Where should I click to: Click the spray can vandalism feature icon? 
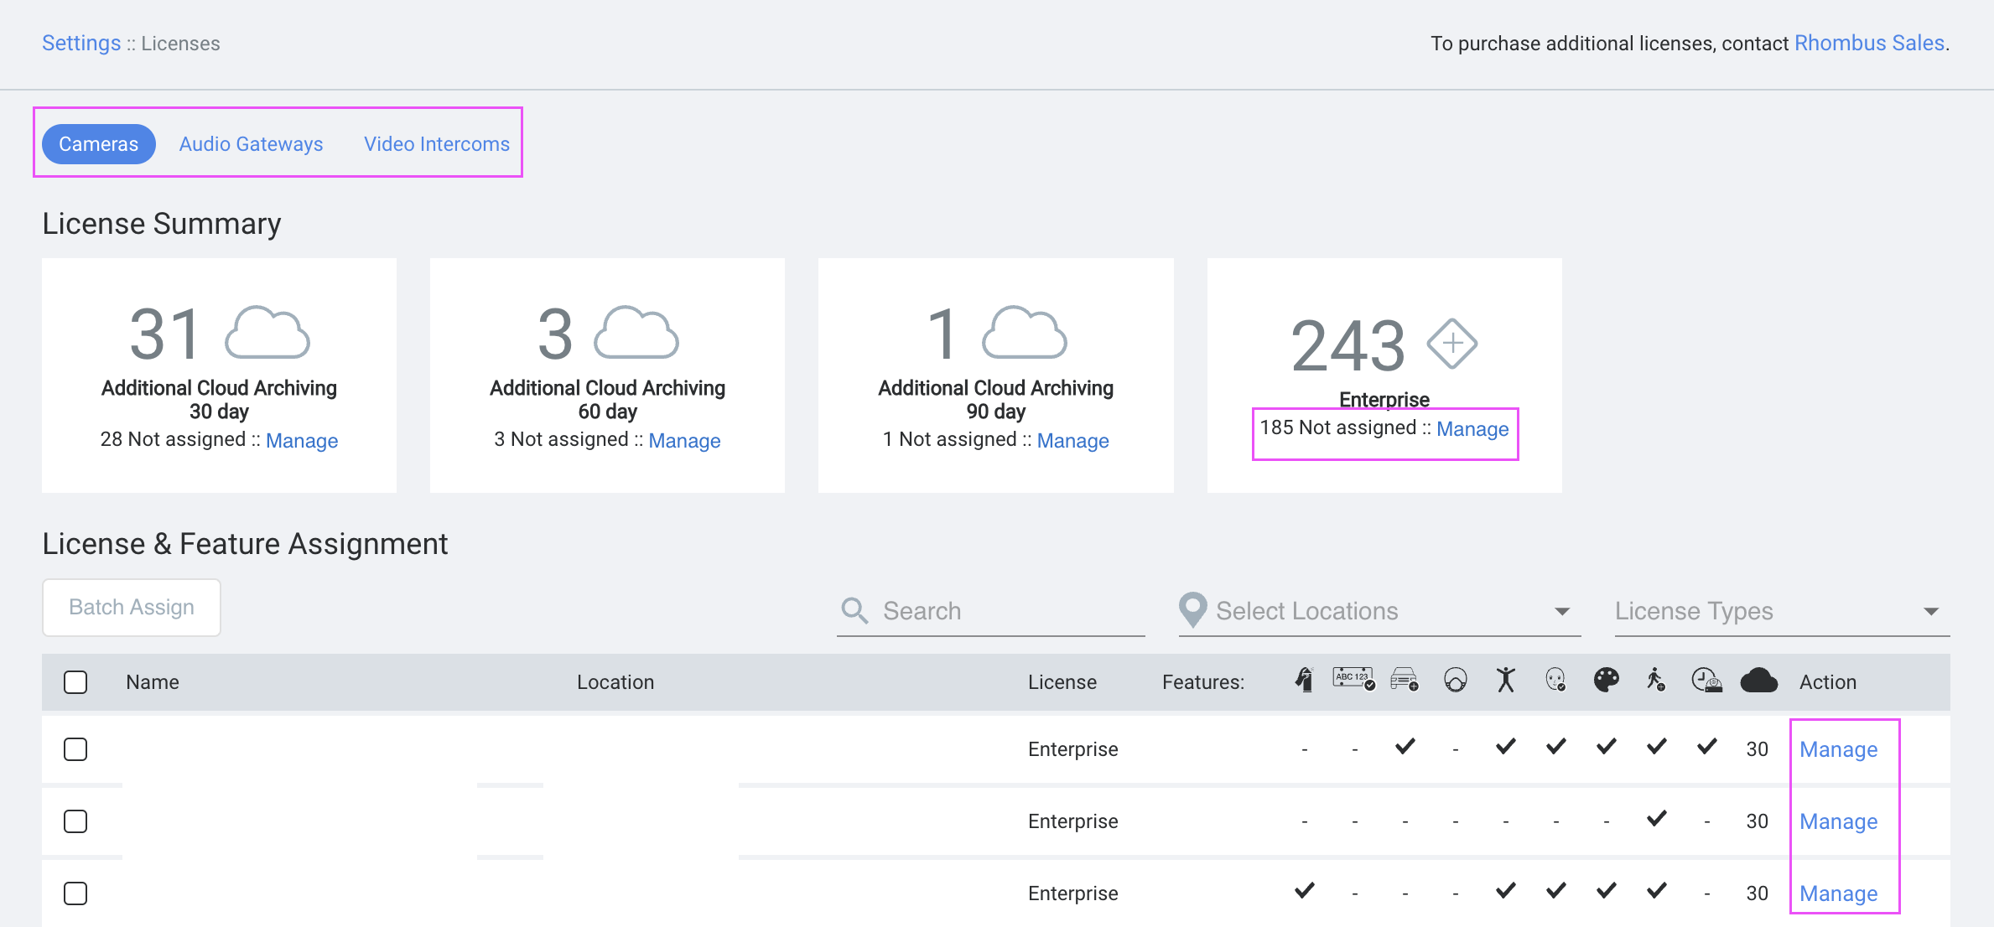click(x=1304, y=680)
